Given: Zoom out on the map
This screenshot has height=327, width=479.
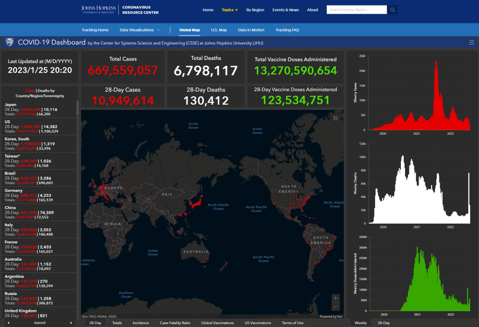Looking at the screenshot, I should click(x=335, y=307).
